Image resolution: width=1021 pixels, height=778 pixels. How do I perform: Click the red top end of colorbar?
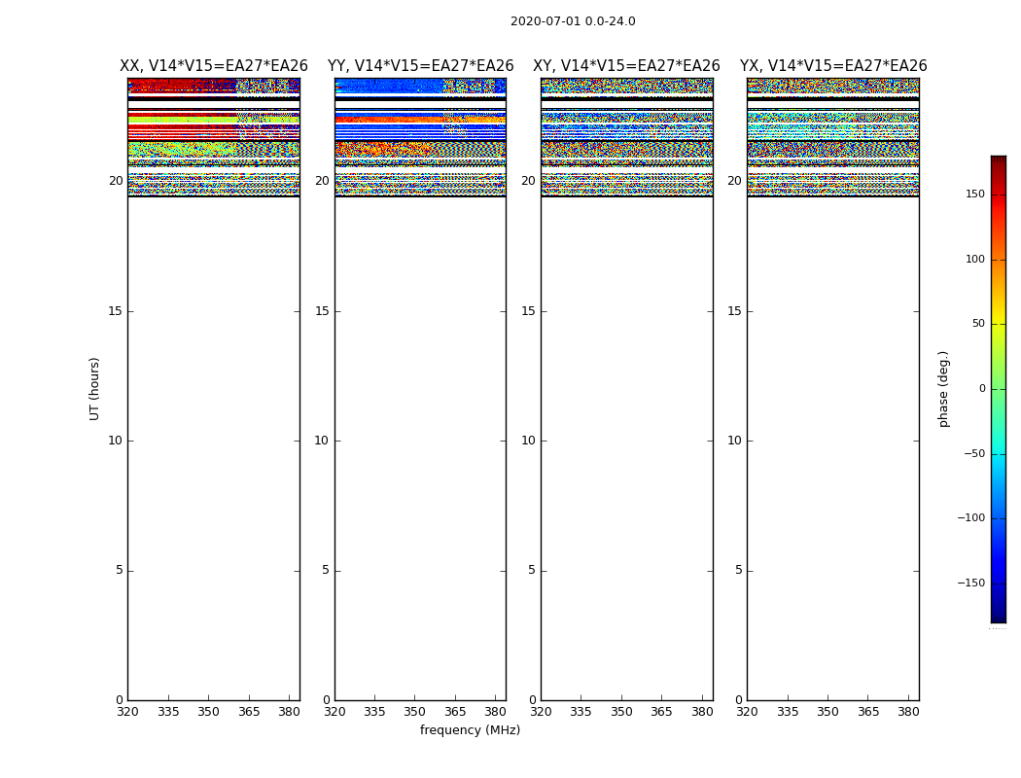click(998, 163)
